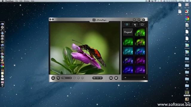The height and width of the screenshot is (107, 191).
Task: Open the Help menu
Action: coord(33,1)
